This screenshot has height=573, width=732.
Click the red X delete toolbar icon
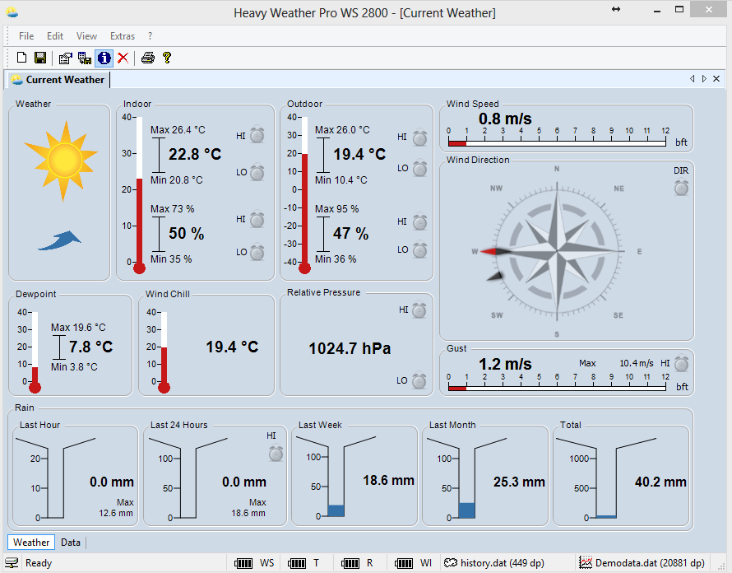pos(123,58)
